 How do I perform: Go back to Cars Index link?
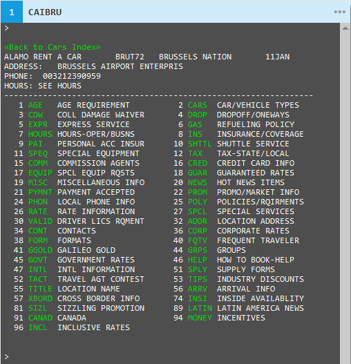53,47
